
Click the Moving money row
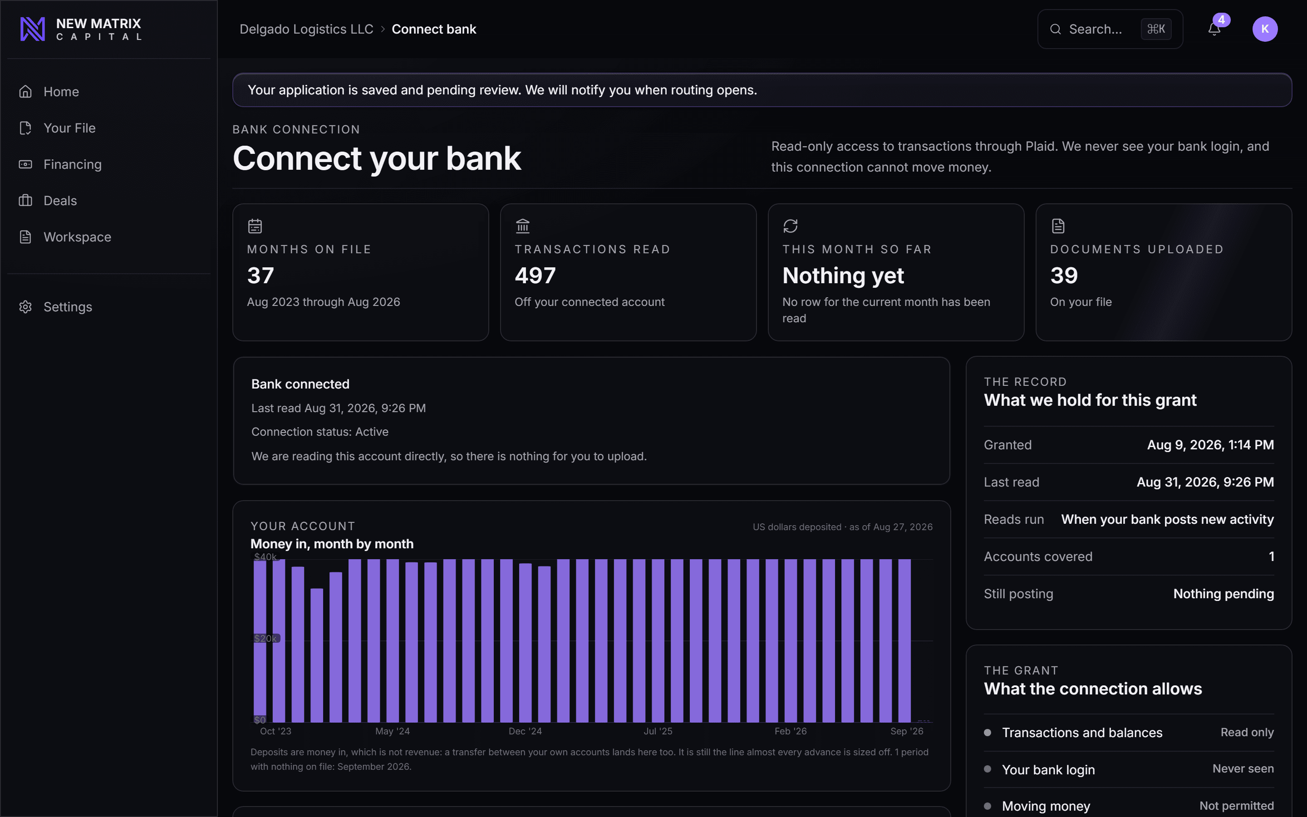1129,806
